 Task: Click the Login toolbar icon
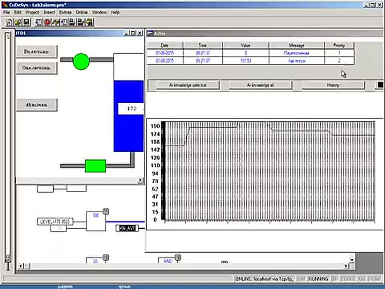point(72,22)
